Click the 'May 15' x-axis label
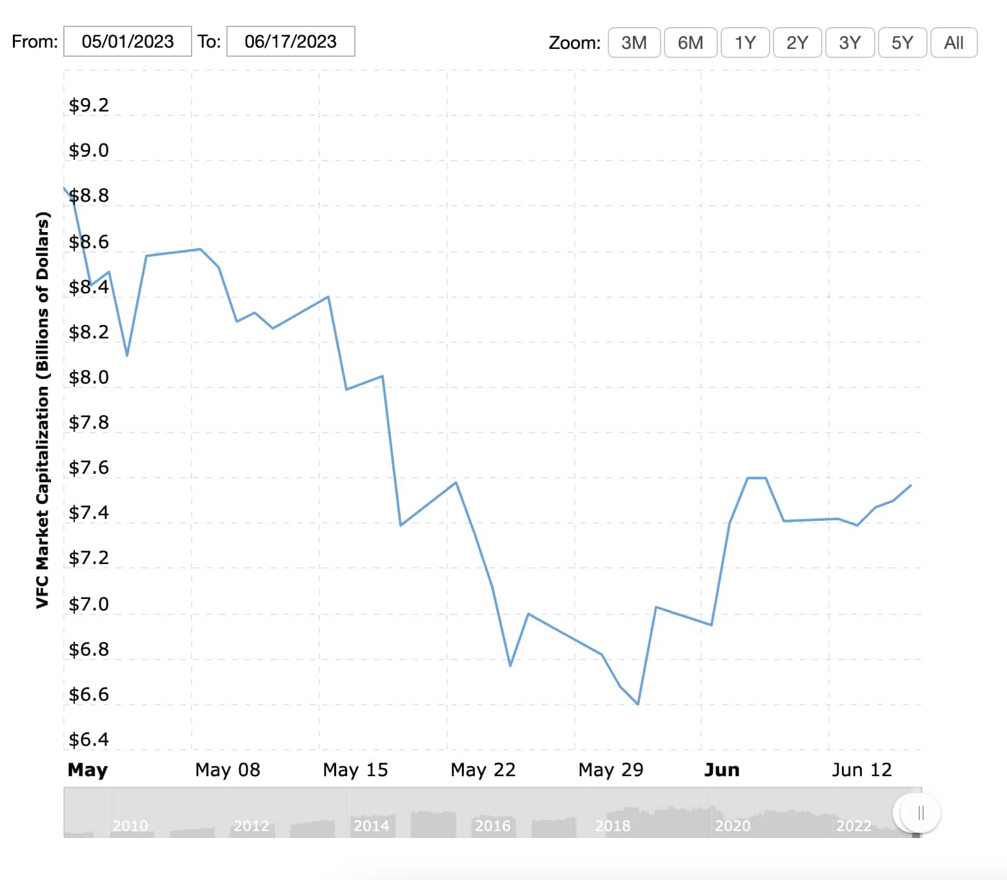 click(x=355, y=770)
